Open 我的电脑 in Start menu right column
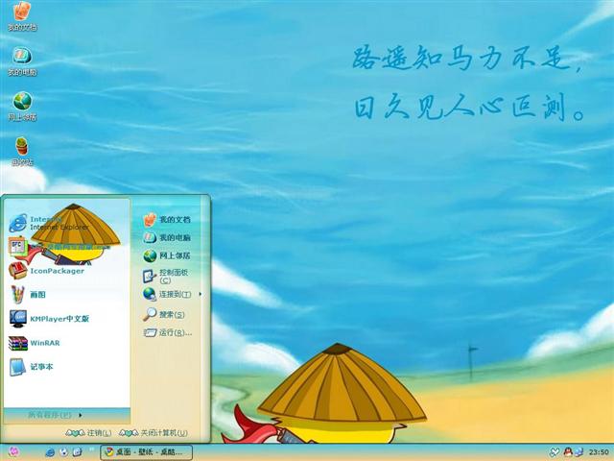The image size is (614, 461). [x=167, y=237]
